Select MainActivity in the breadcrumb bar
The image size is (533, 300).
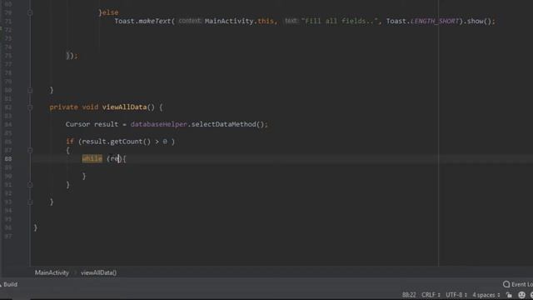click(52, 272)
